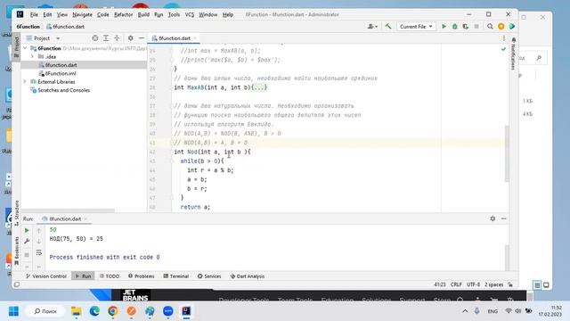Open Dart Analysis tool window
Image resolution: width=570 pixels, height=321 pixels.
(248, 276)
